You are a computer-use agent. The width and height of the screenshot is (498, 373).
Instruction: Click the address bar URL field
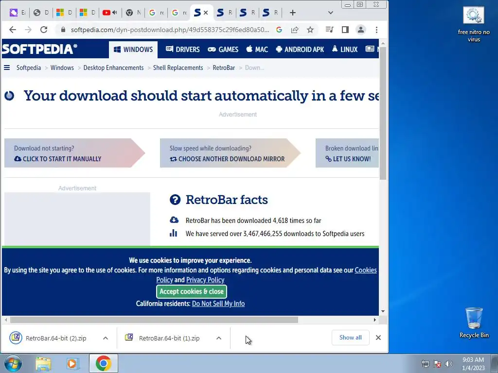(x=170, y=30)
